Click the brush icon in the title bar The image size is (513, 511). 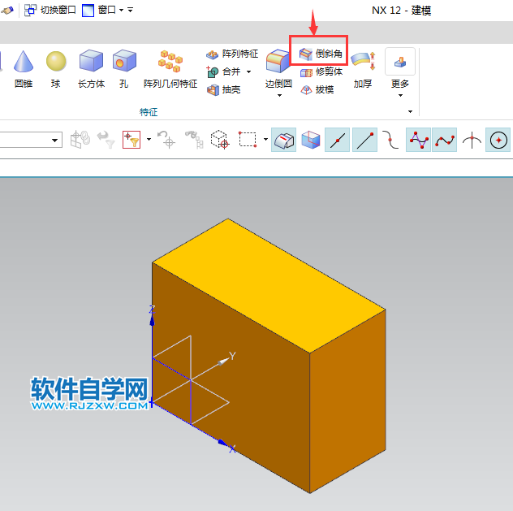click(x=7, y=10)
